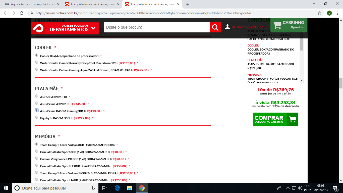Open Chrome menu with three dots

coord(337,13)
